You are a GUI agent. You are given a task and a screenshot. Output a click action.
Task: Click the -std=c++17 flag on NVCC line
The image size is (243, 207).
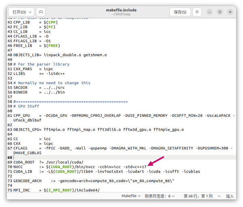click(x=135, y=167)
